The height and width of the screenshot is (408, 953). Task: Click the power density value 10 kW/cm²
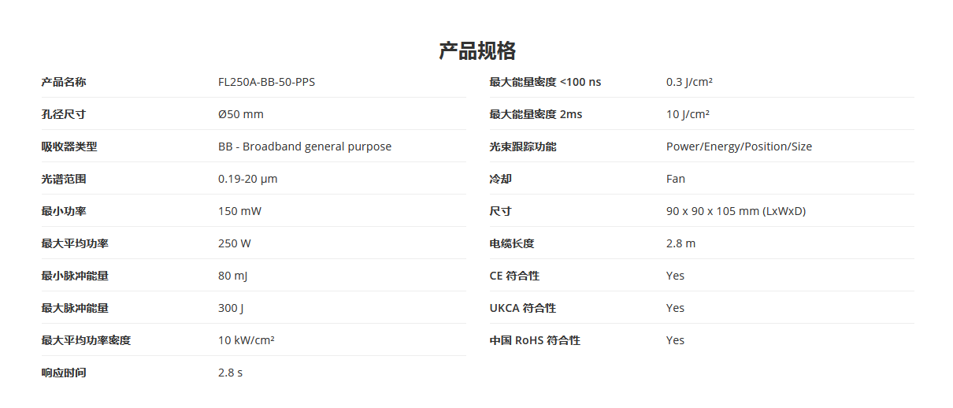[x=247, y=340]
